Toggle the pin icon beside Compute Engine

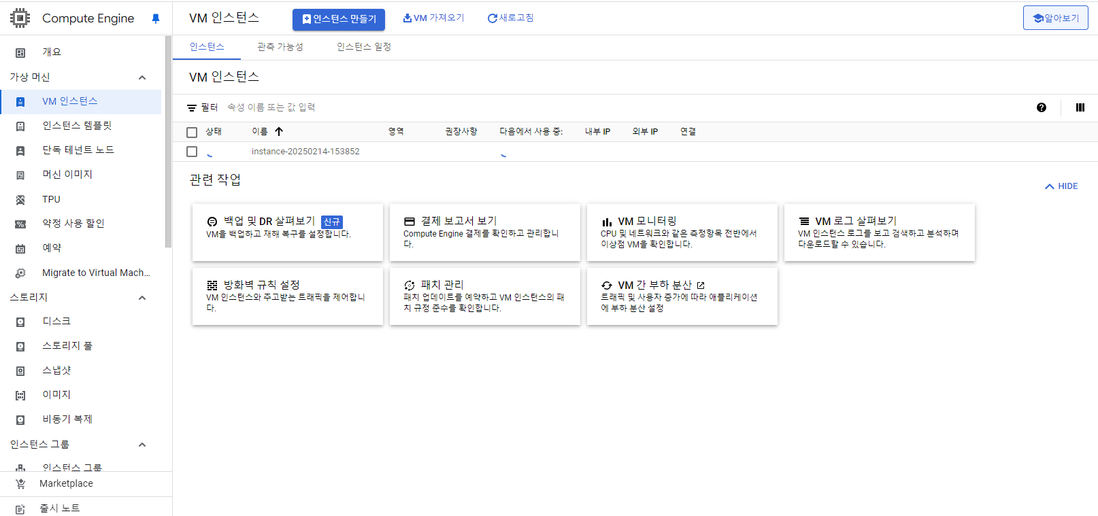(156, 19)
